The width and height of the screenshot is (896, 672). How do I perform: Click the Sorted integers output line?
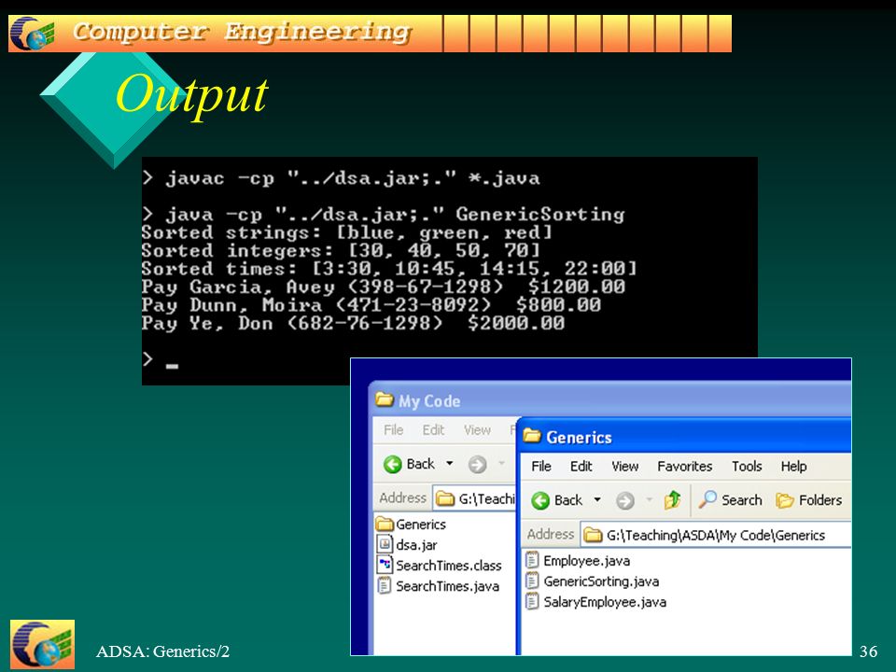click(341, 250)
